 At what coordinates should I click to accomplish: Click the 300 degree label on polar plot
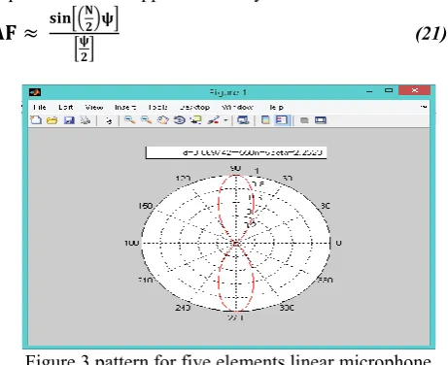coord(287,308)
